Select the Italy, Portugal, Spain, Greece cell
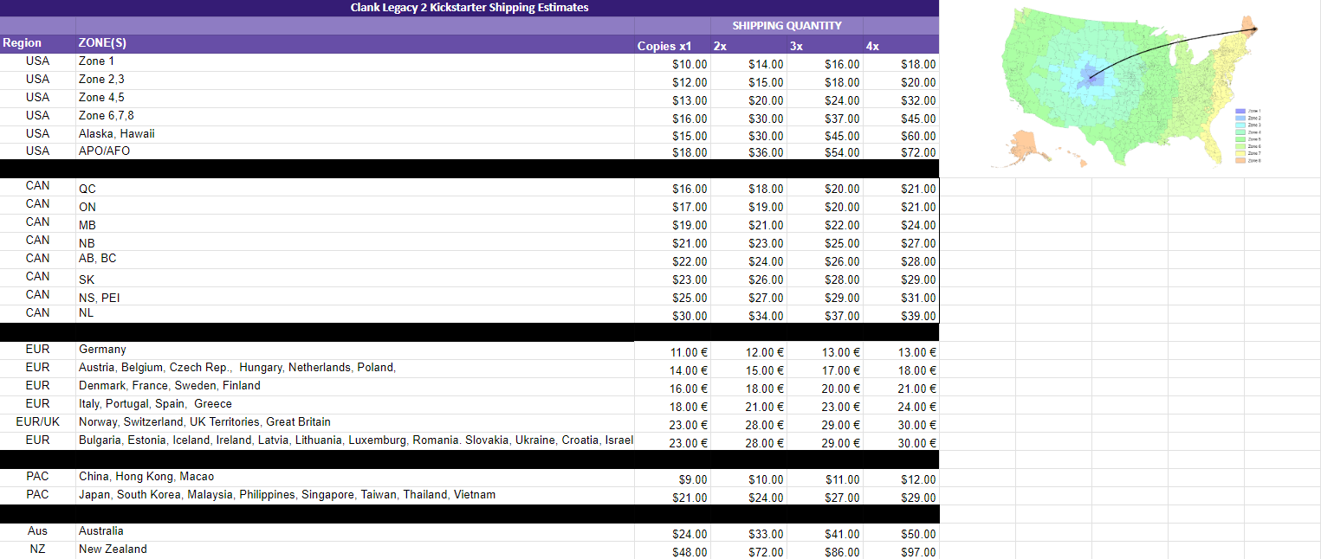The width and height of the screenshot is (1321, 559). click(x=355, y=404)
